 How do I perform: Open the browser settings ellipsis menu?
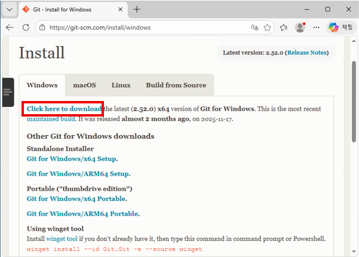click(317, 27)
